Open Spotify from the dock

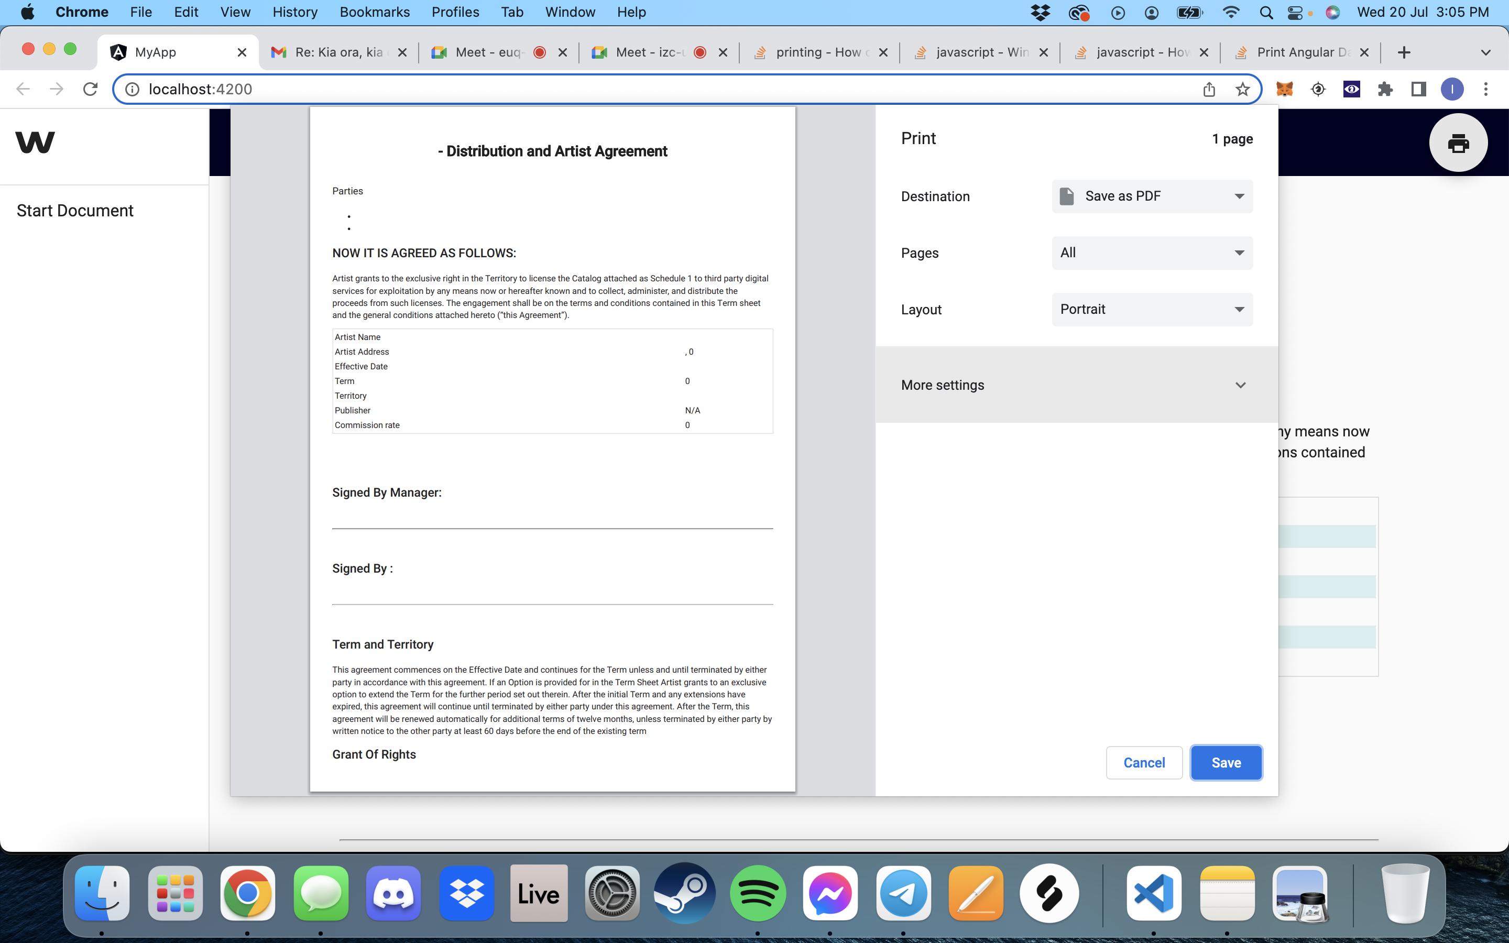pyautogui.click(x=758, y=893)
